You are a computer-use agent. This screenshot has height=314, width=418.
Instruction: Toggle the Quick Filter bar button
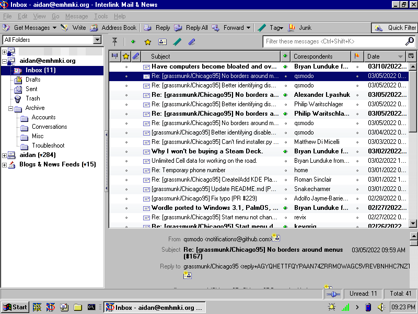394,28
